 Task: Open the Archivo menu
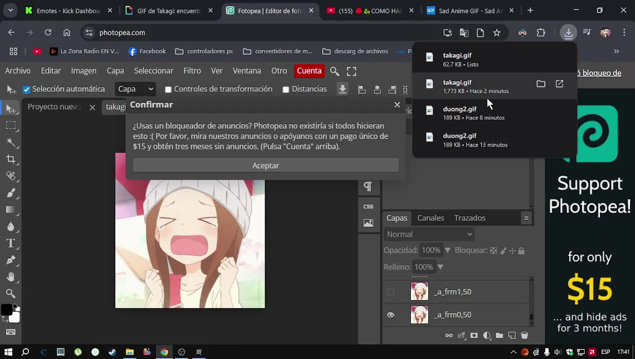pyautogui.click(x=18, y=71)
